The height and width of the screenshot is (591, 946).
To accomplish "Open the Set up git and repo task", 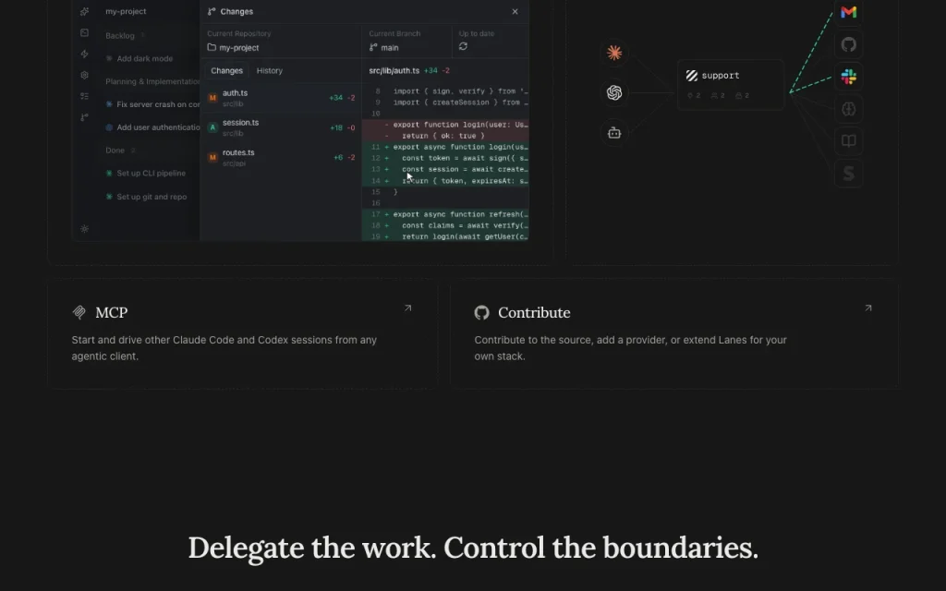I will (146, 197).
